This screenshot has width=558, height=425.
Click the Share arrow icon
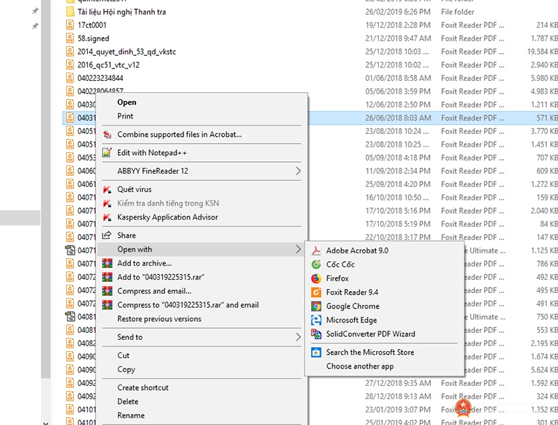[107, 235]
